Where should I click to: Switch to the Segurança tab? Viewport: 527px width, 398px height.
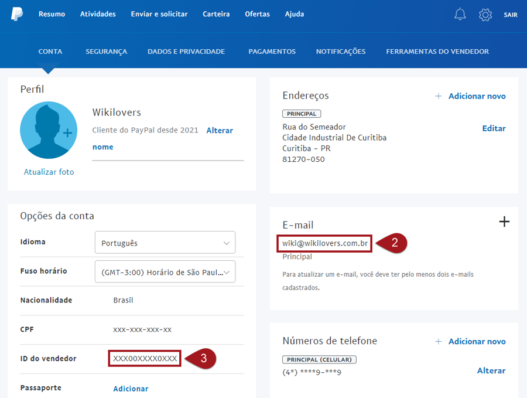point(106,52)
